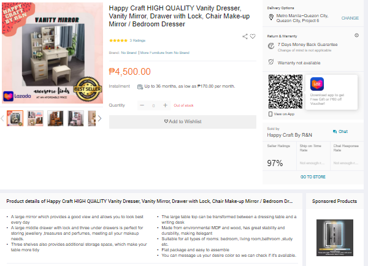Click the Chat icon beside seller name

(335, 132)
